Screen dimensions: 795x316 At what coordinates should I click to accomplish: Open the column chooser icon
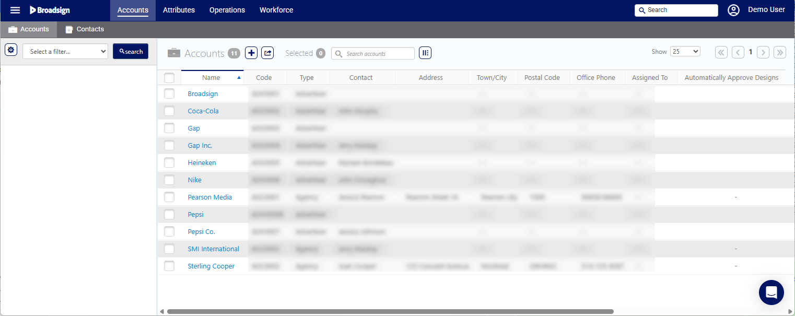click(x=425, y=53)
